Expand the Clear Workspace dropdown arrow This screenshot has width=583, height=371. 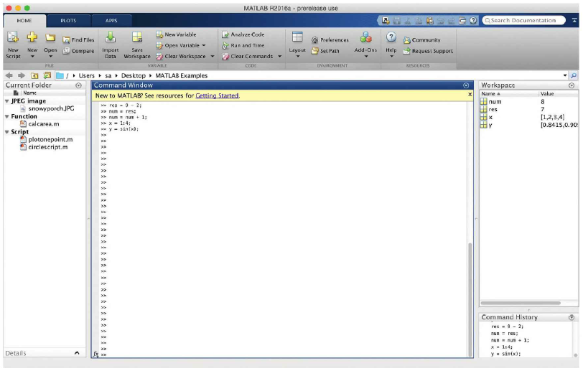(213, 56)
